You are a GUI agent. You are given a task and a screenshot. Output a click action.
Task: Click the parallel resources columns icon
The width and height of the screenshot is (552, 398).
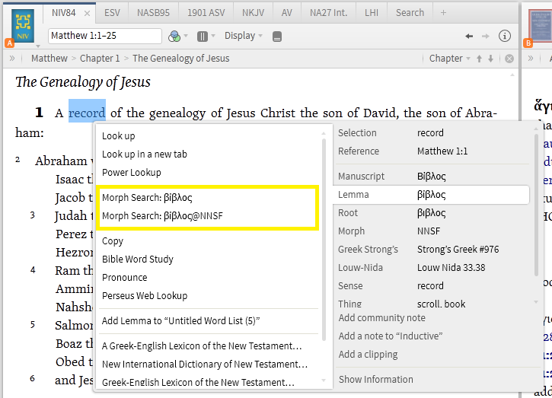pos(203,36)
